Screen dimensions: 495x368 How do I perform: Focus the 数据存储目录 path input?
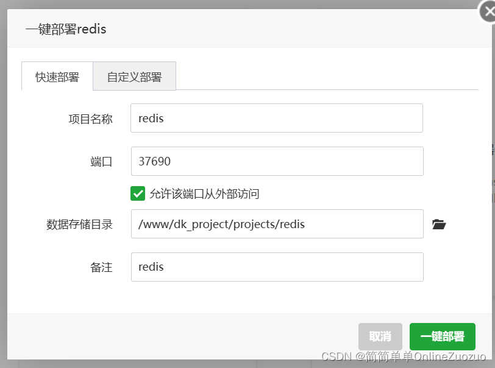[x=277, y=224]
